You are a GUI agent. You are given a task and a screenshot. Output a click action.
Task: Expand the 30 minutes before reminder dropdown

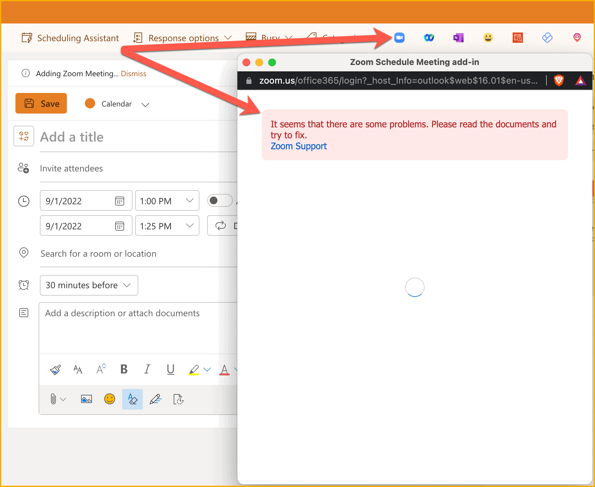[89, 285]
